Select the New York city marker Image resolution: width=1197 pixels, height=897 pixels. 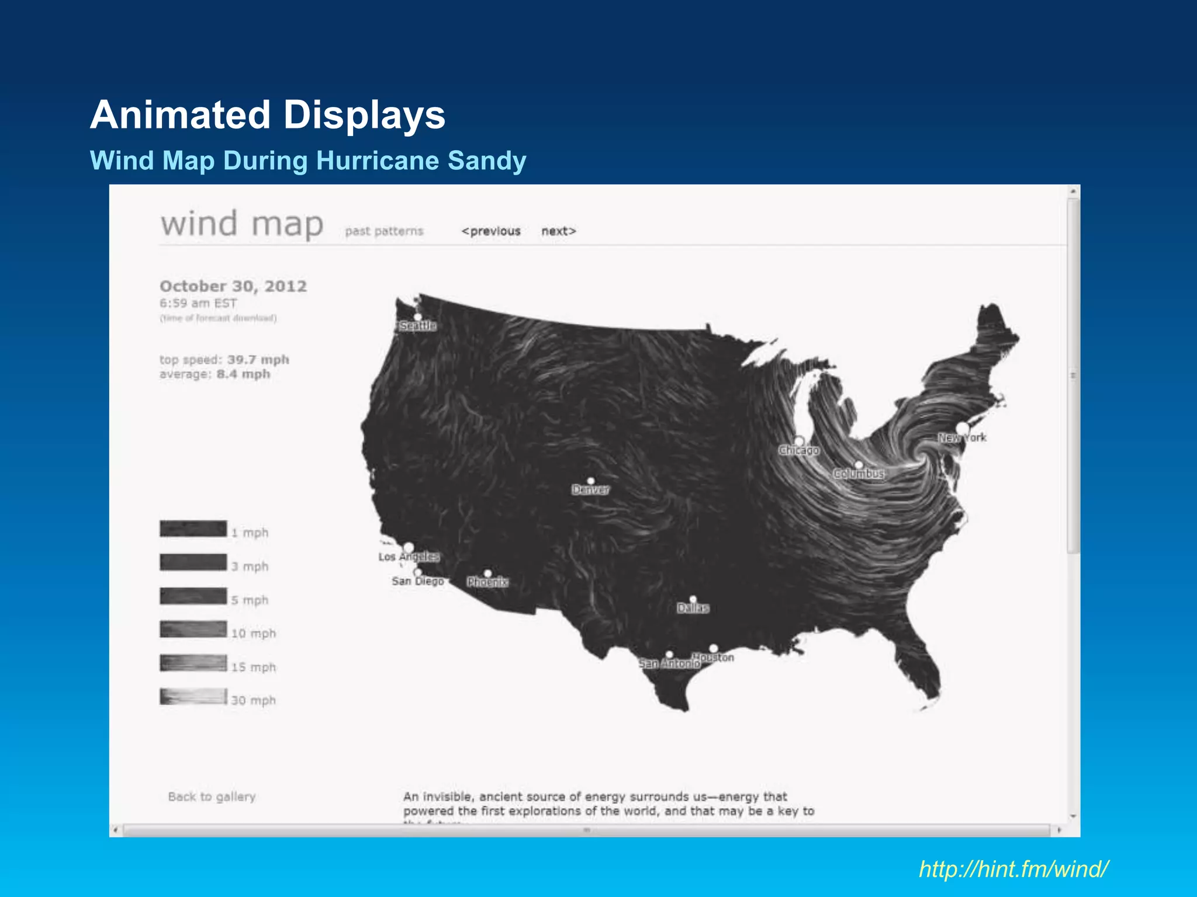point(963,429)
